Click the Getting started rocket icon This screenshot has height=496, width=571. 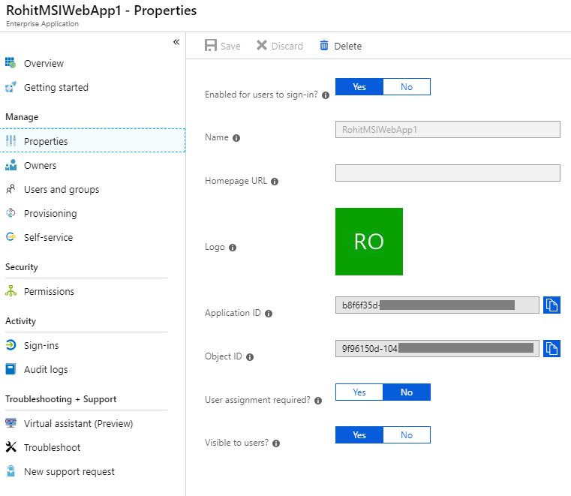(x=11, y=87)
